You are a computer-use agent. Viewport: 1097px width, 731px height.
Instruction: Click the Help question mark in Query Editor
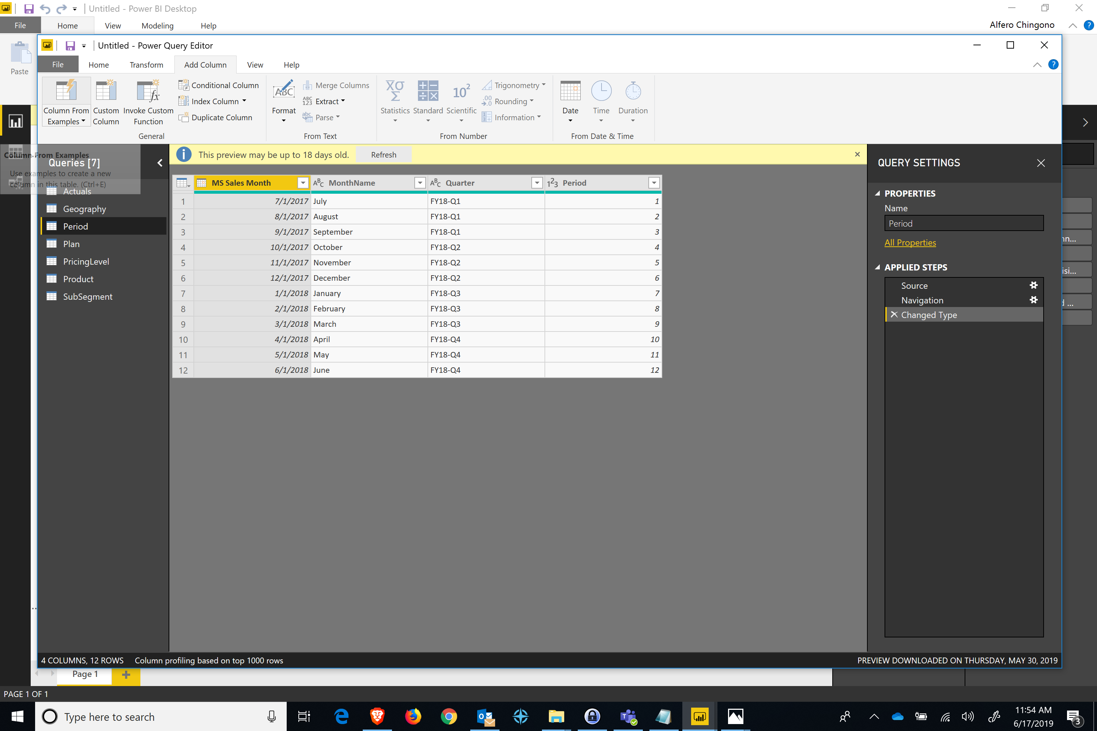(1053, 64)
